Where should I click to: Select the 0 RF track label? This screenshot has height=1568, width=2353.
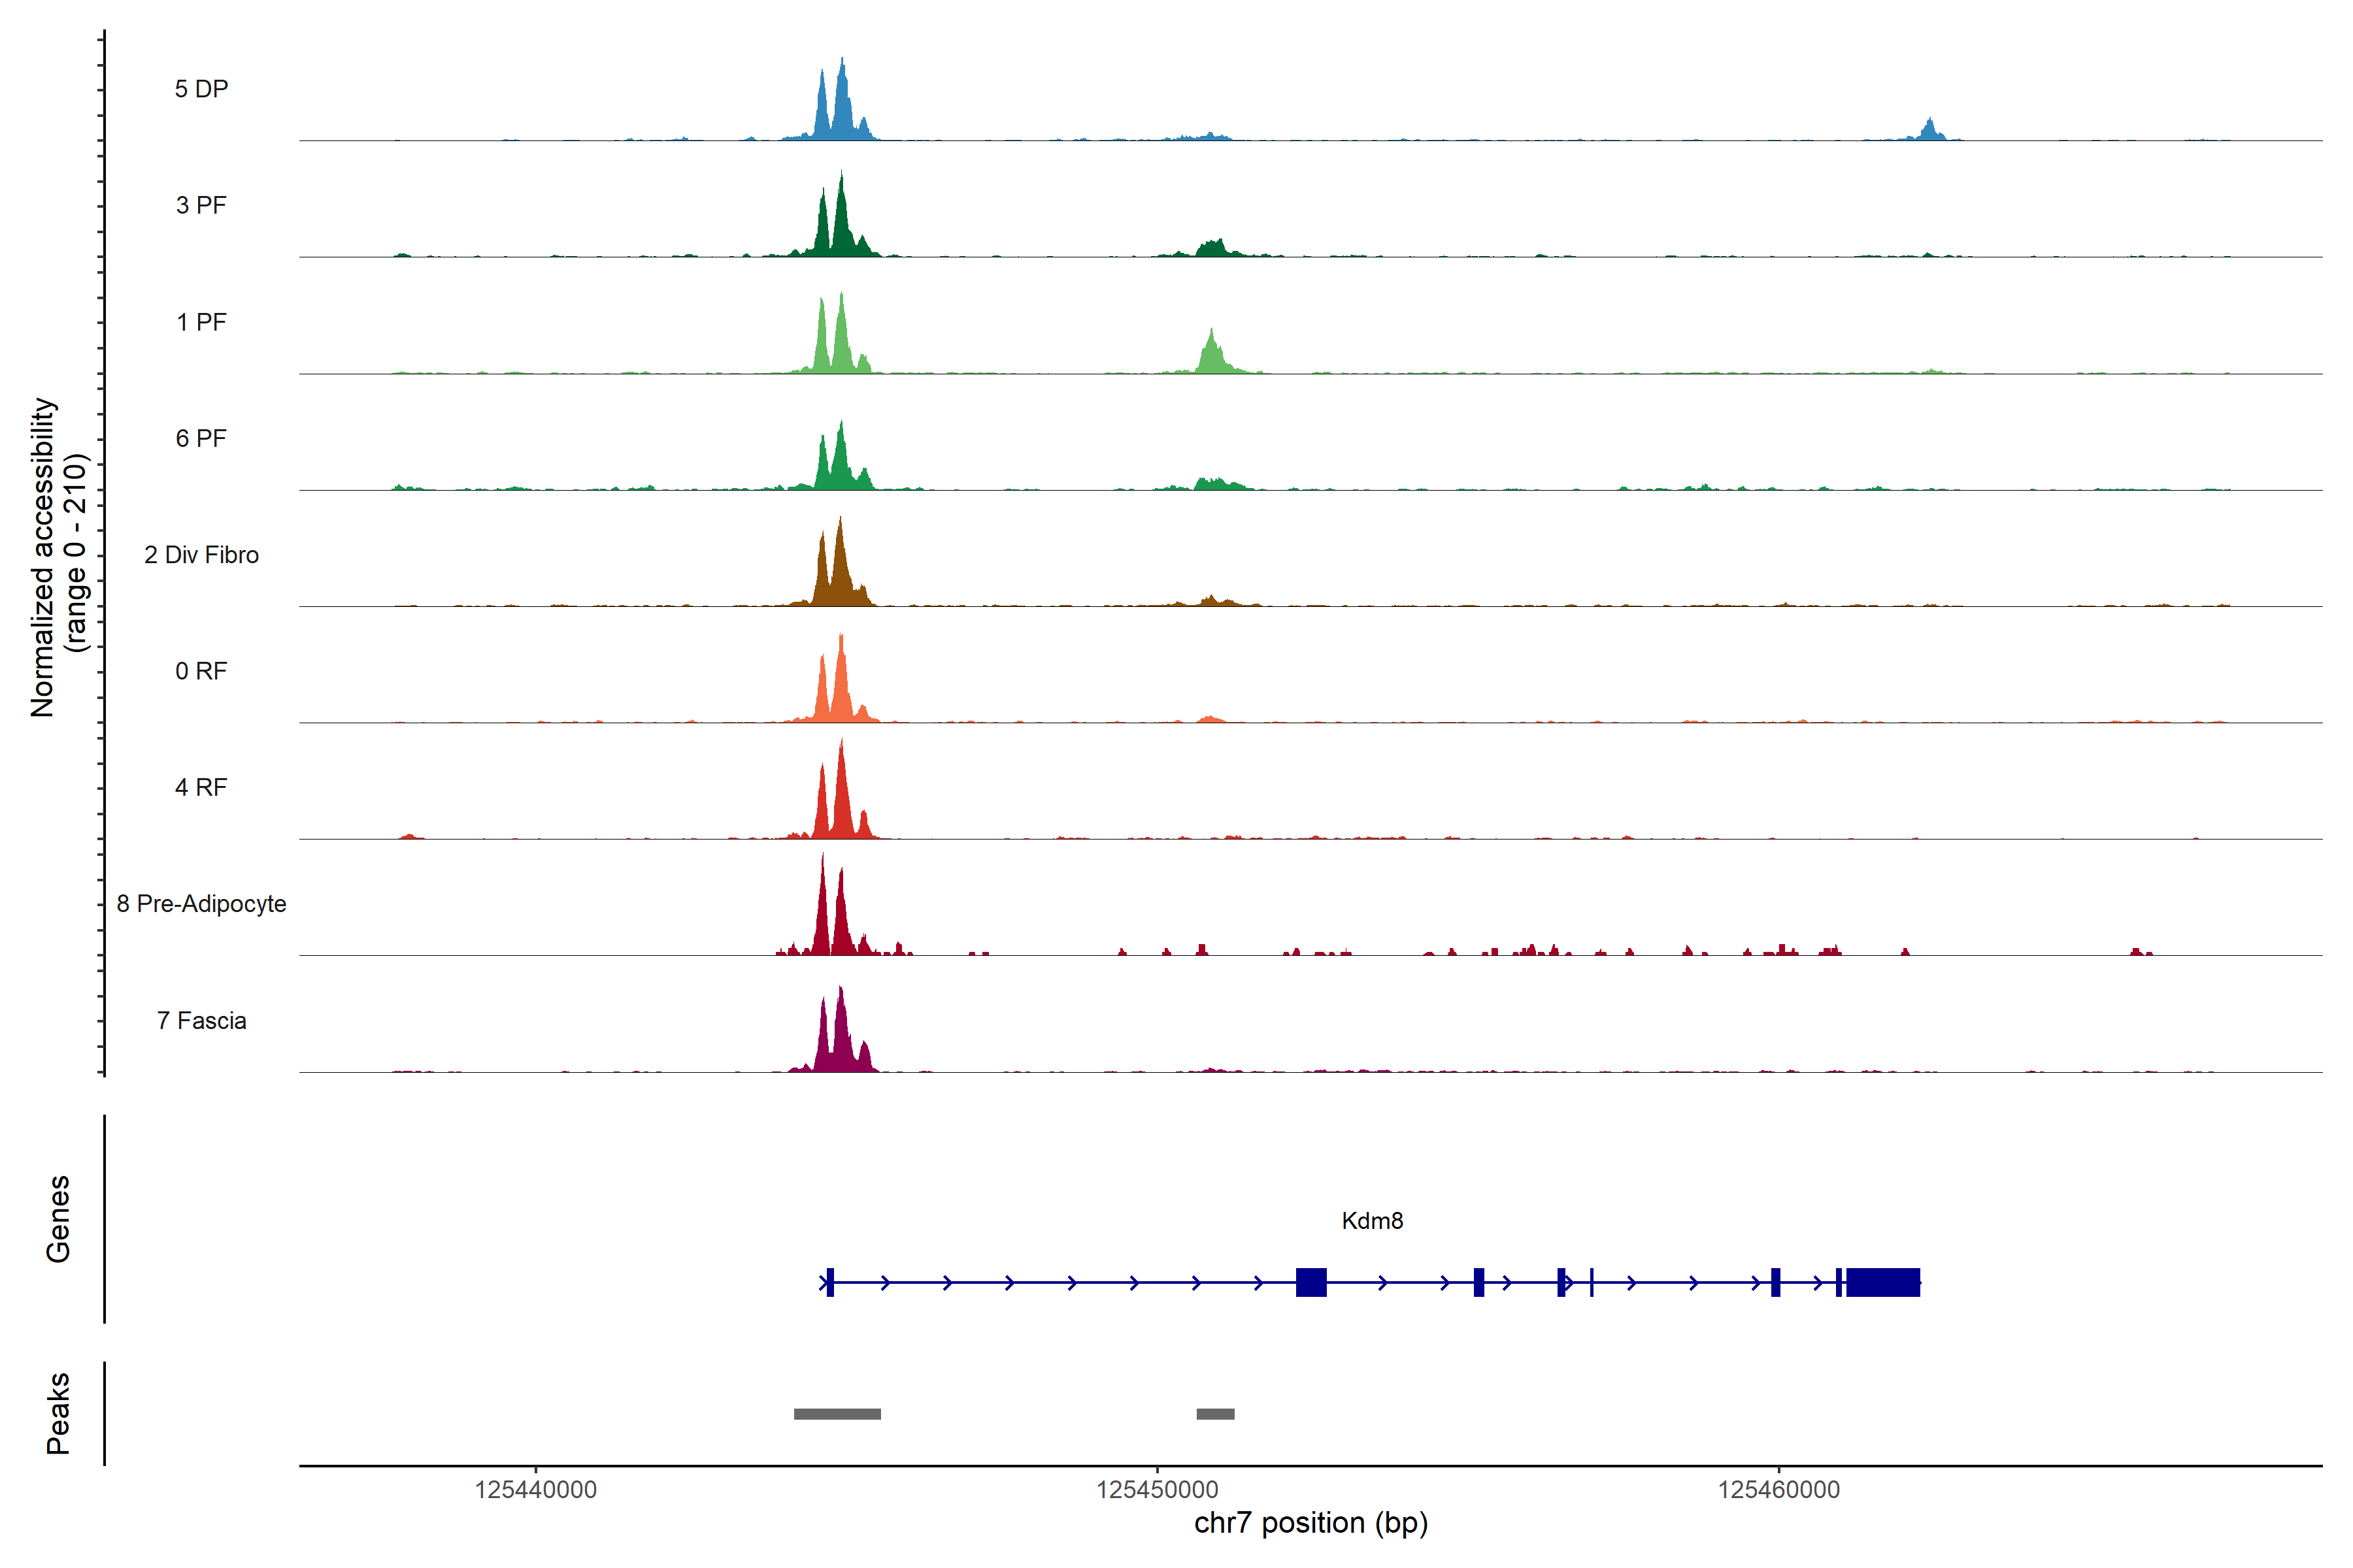click(201, 671)
